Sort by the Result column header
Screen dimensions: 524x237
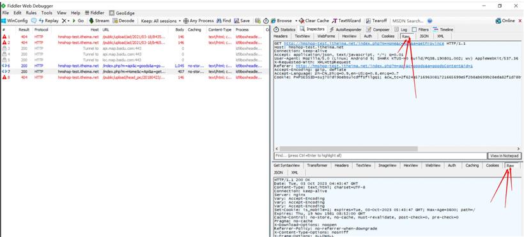click(24, 30)
